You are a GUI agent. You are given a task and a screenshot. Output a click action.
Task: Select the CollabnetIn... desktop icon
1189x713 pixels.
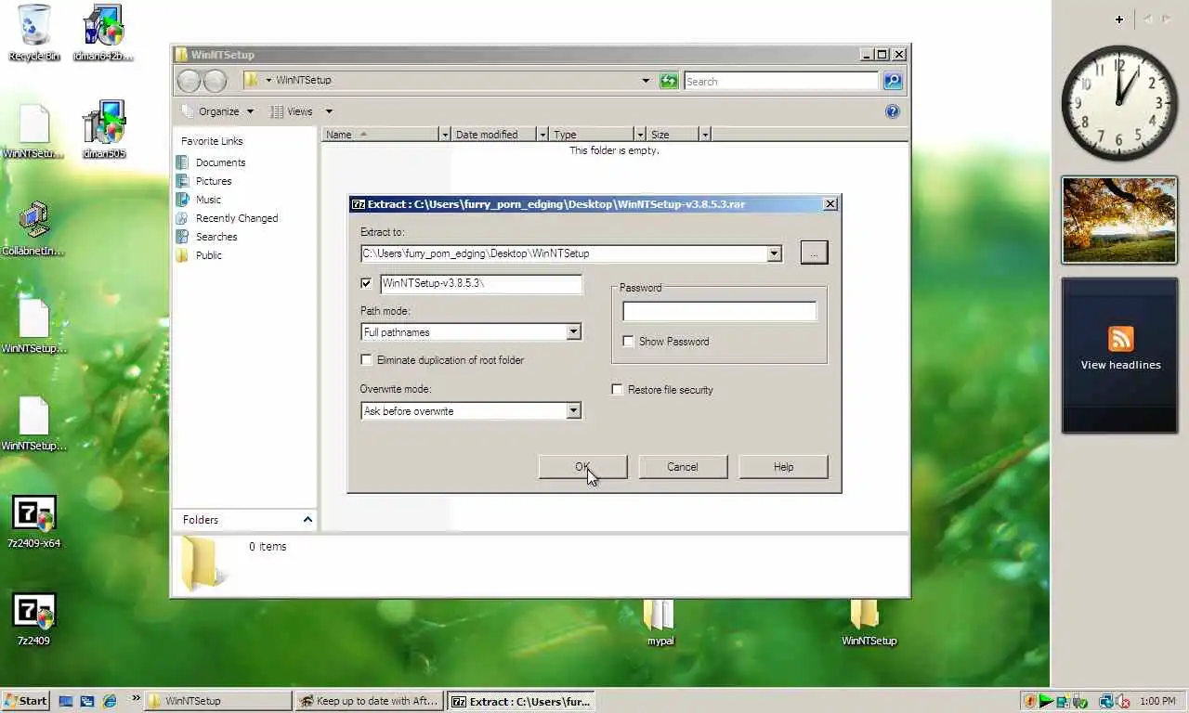tap(33, 227)
